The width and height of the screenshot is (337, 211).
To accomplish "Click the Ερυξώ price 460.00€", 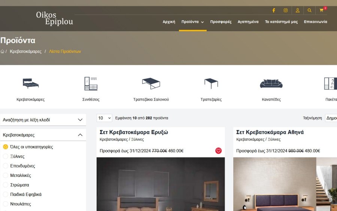I will [x=176, y=151].
